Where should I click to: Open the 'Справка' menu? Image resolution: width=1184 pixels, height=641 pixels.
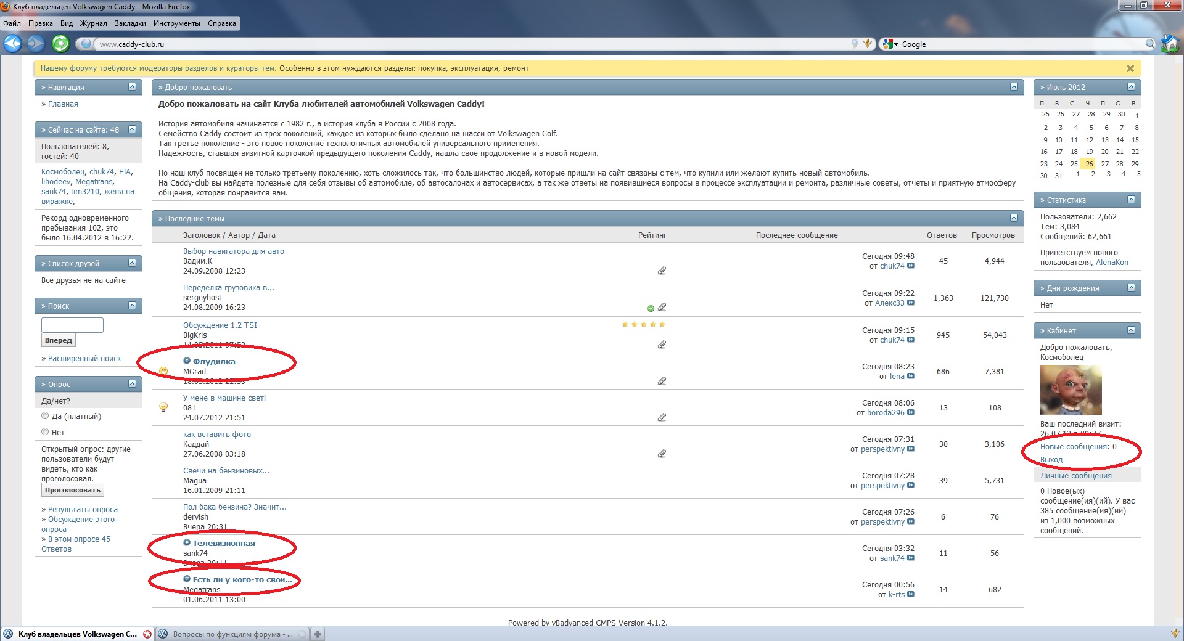pyautogui.click(x=222, y=23)
